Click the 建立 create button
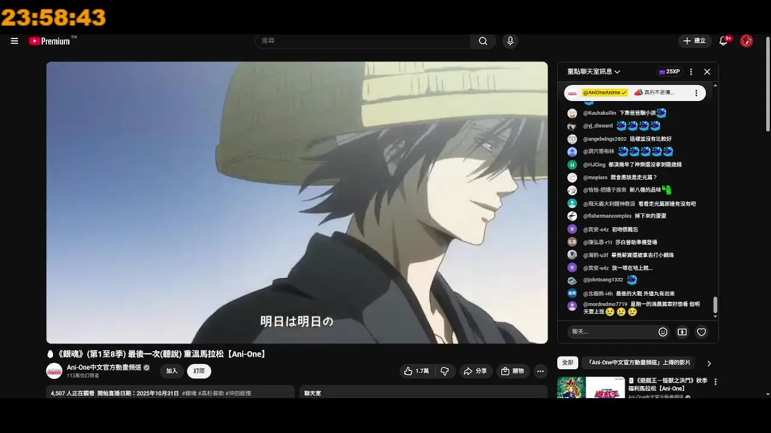 click(x=694, y=41)
